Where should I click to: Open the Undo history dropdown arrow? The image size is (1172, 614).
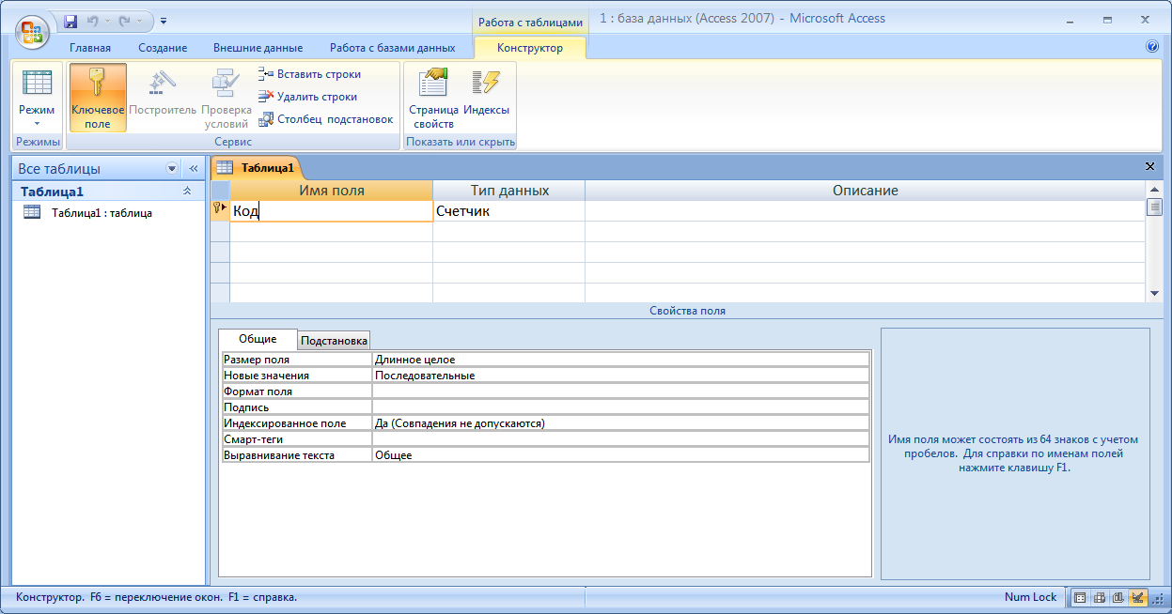click(x=106, y=20)
